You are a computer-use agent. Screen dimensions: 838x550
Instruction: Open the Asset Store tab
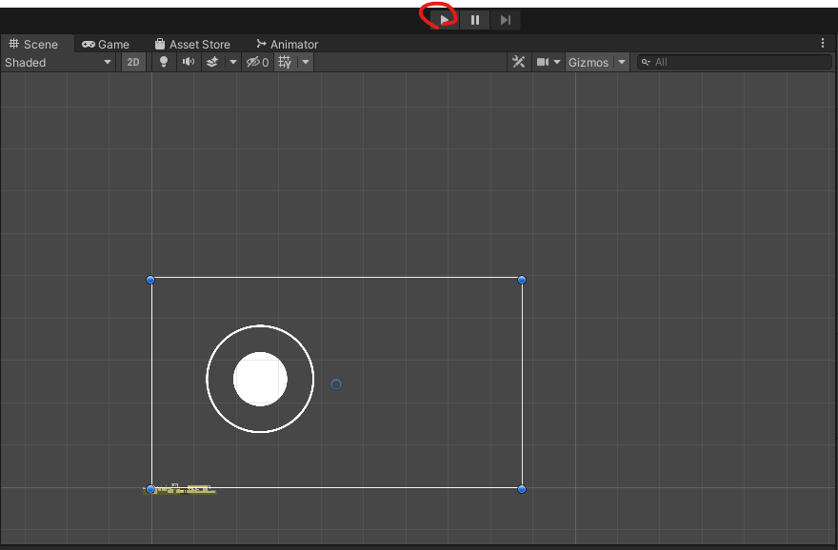(x=192, y=45)
